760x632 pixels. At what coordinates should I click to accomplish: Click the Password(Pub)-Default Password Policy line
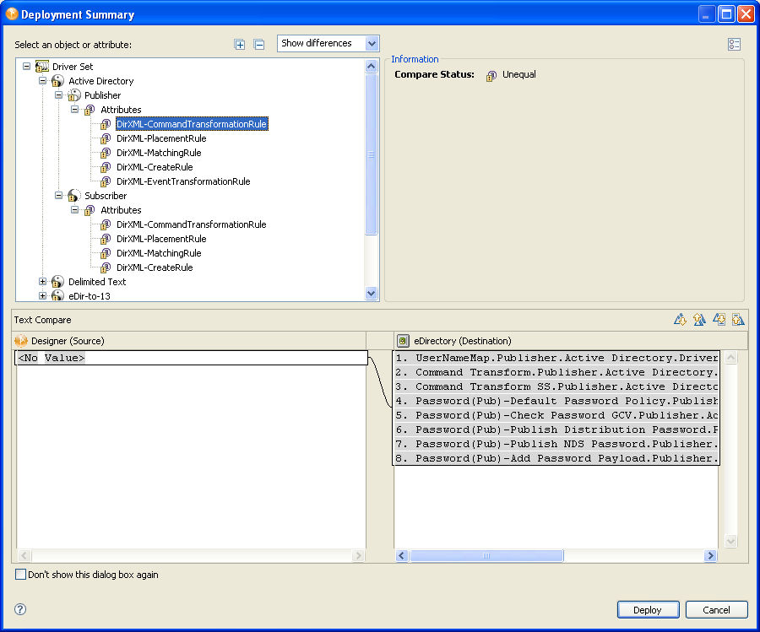pyautogui.click(x=556, y=401)
